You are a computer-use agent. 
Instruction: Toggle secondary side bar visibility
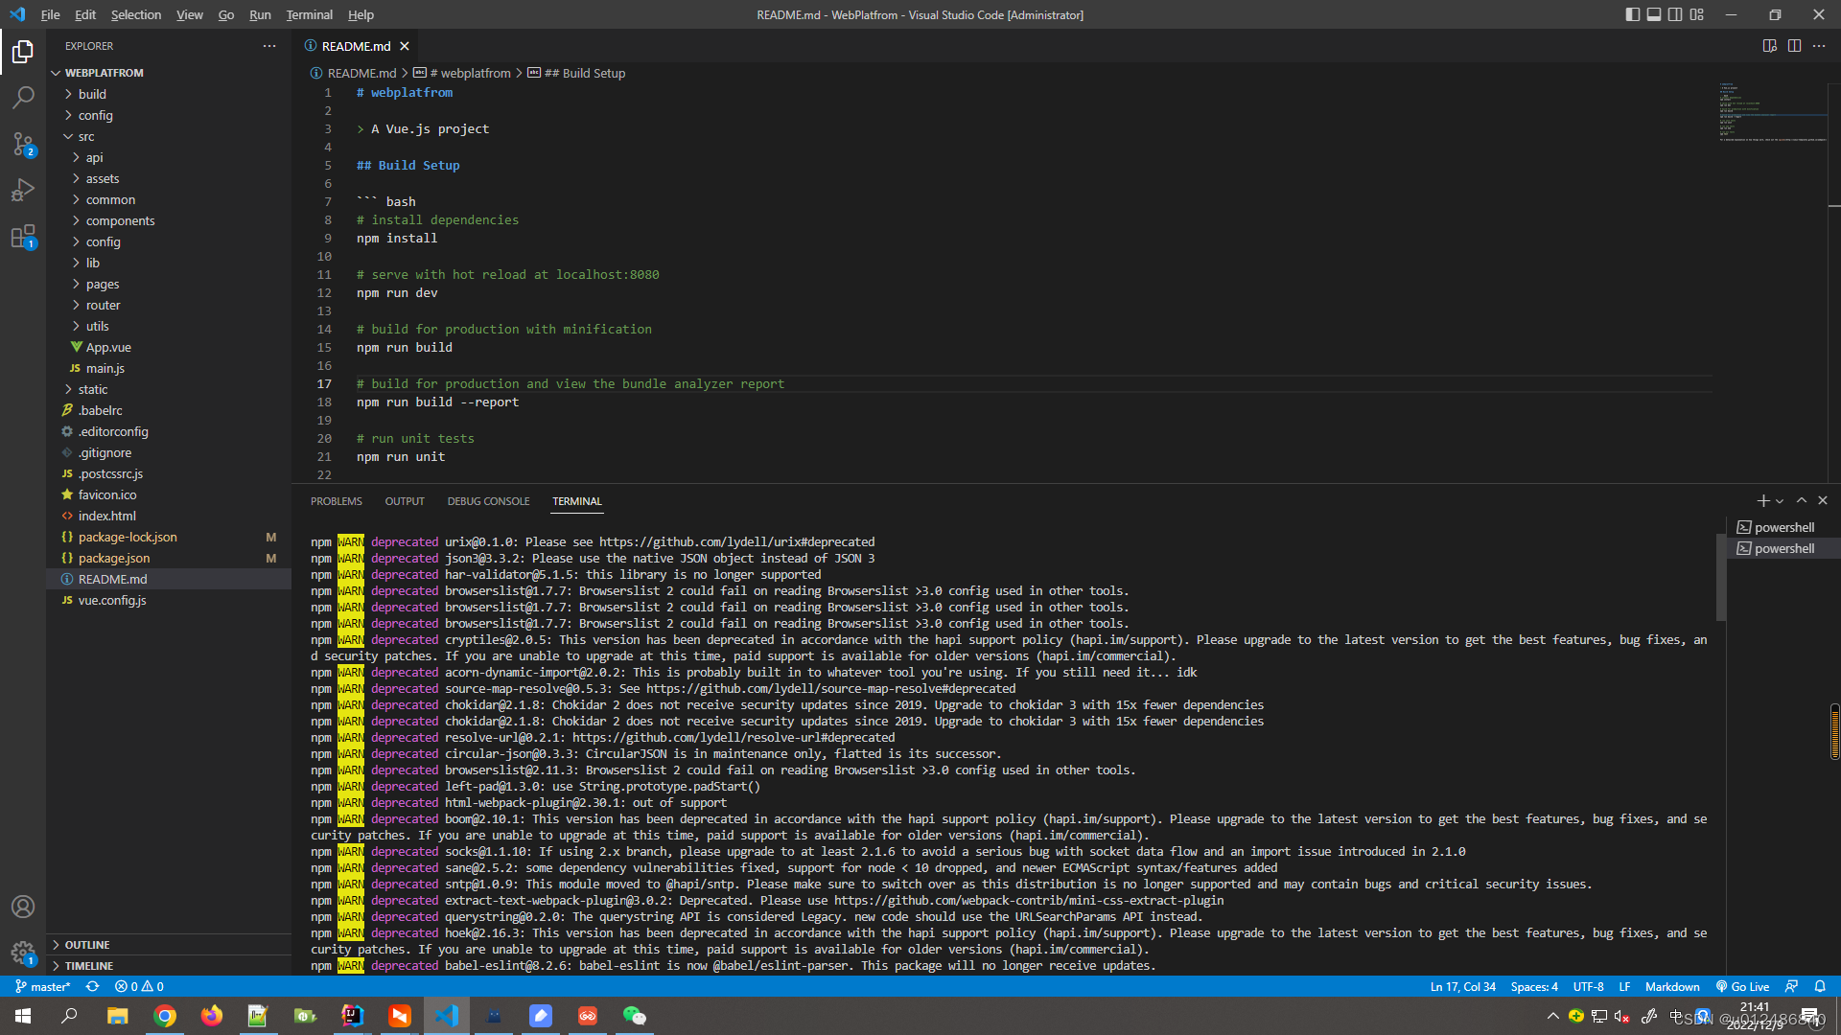(x=1675, y=14)
